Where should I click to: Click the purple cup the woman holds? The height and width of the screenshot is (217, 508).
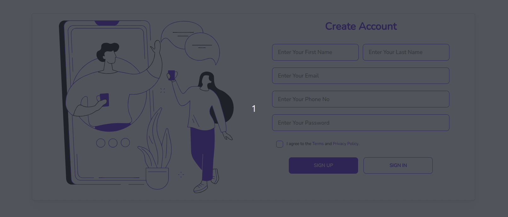tap(172, 75)
